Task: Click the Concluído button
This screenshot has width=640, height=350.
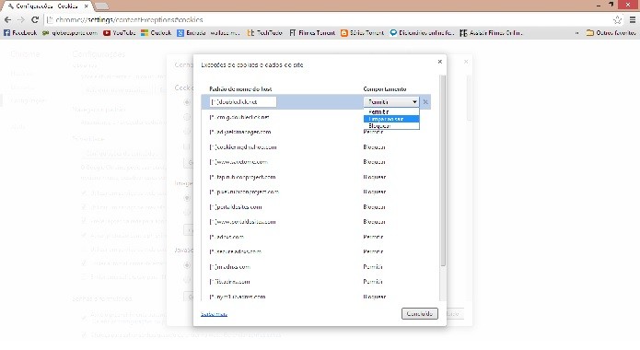Action: tap(420, 314)
